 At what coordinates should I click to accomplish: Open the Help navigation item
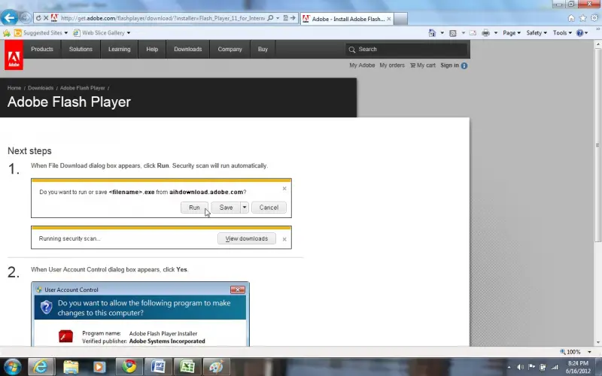[x=152, y=49]
